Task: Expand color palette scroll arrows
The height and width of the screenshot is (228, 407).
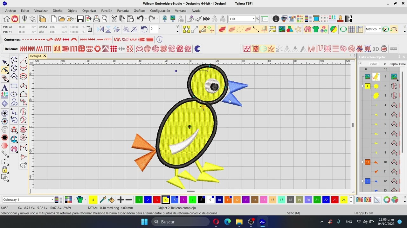Action: click(x=351, y=199)
